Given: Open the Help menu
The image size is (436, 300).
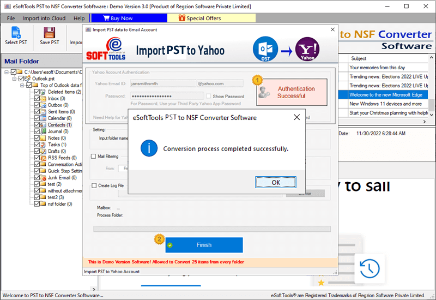Looking at the screenshot, I should pyautogui.click(x=79, y=18).
